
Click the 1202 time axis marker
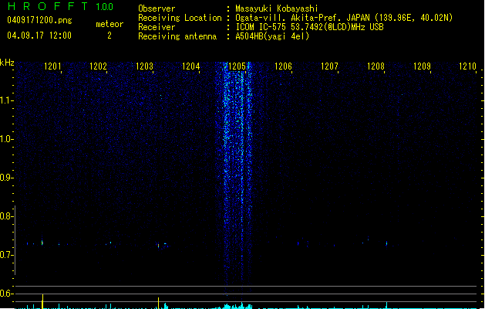point(99,66)
